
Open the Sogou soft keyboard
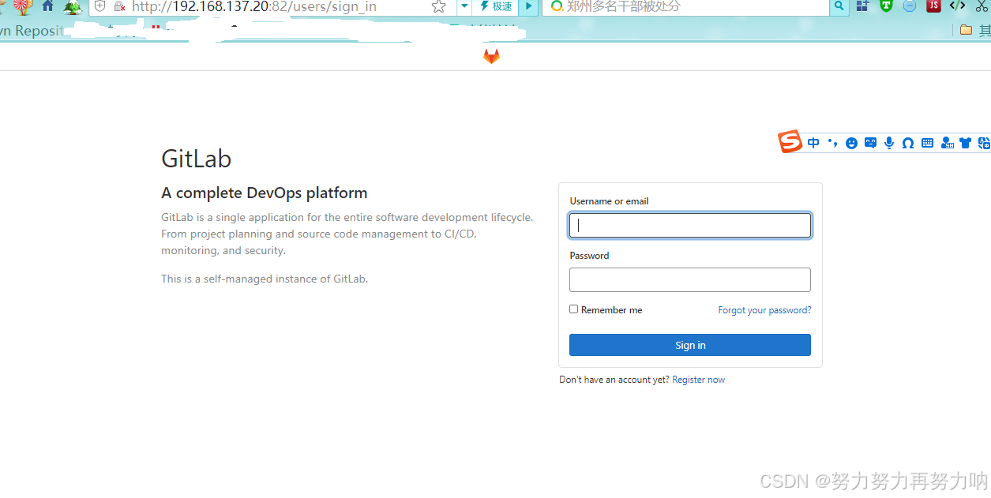tap(927, 143)
